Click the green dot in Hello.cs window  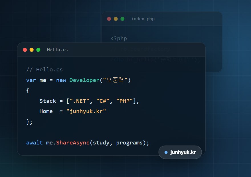38,50
